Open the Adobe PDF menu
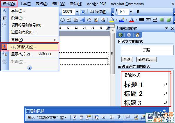This screenshot has height=123, width=175. [x=96, y=4]
